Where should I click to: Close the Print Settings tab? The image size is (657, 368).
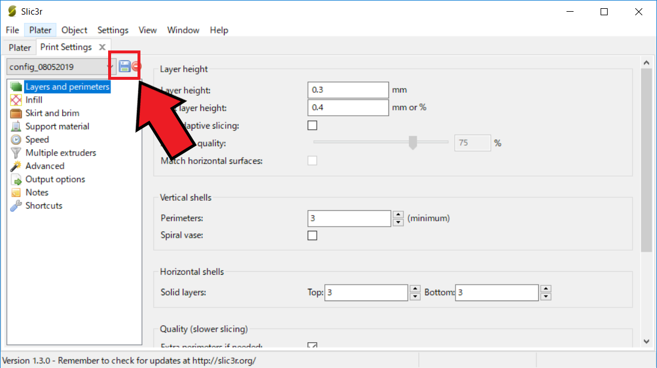click(102, 48)
